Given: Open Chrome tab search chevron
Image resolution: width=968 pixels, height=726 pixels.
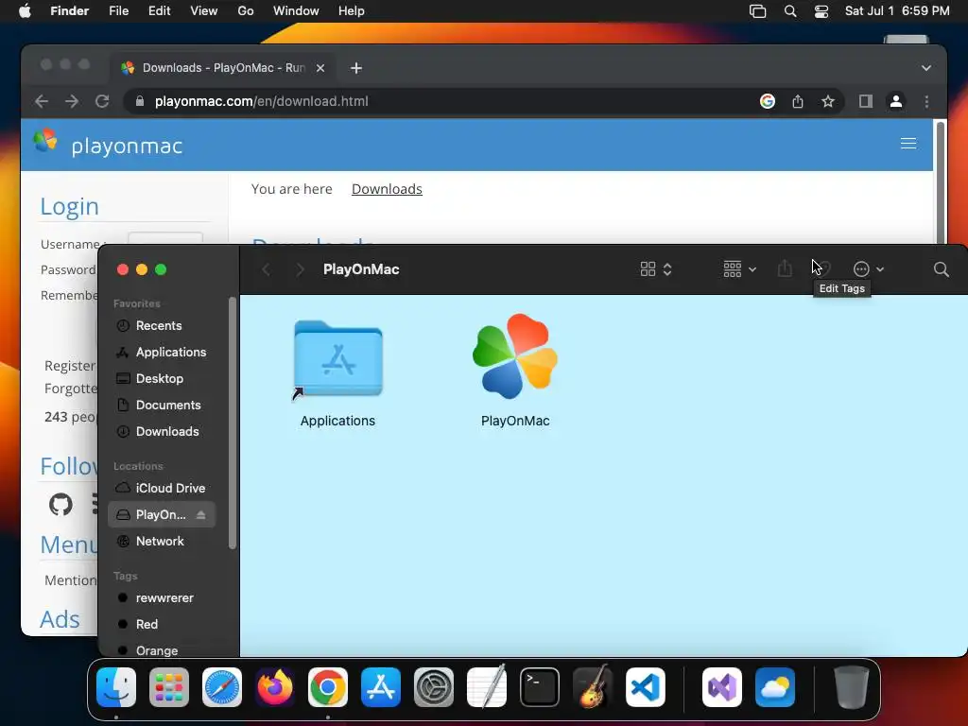Looking at the screenshot, I should coord(926,68).
